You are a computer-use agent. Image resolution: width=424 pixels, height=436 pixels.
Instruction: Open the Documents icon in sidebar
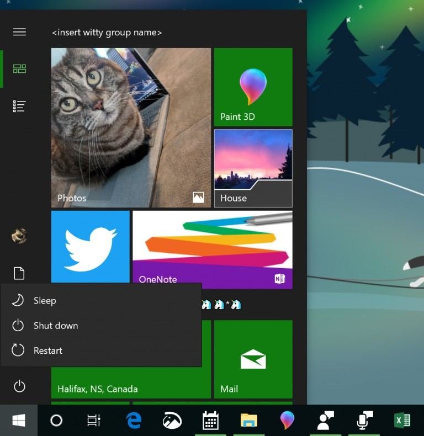click(19, 273)
